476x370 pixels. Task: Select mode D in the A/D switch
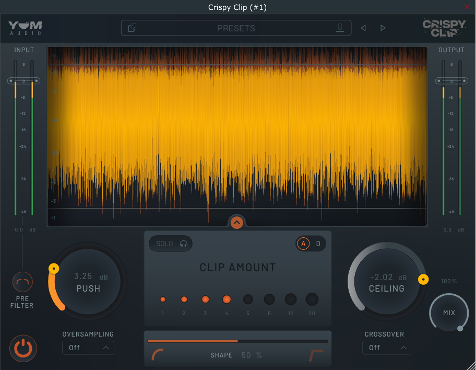pos(318,244)
